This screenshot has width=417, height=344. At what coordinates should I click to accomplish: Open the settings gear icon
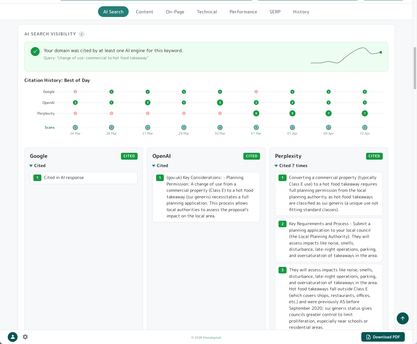25,337
